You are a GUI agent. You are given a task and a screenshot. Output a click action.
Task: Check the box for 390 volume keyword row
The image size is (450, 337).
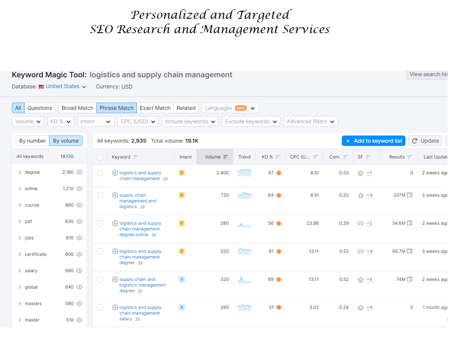[x=100, y=223]
